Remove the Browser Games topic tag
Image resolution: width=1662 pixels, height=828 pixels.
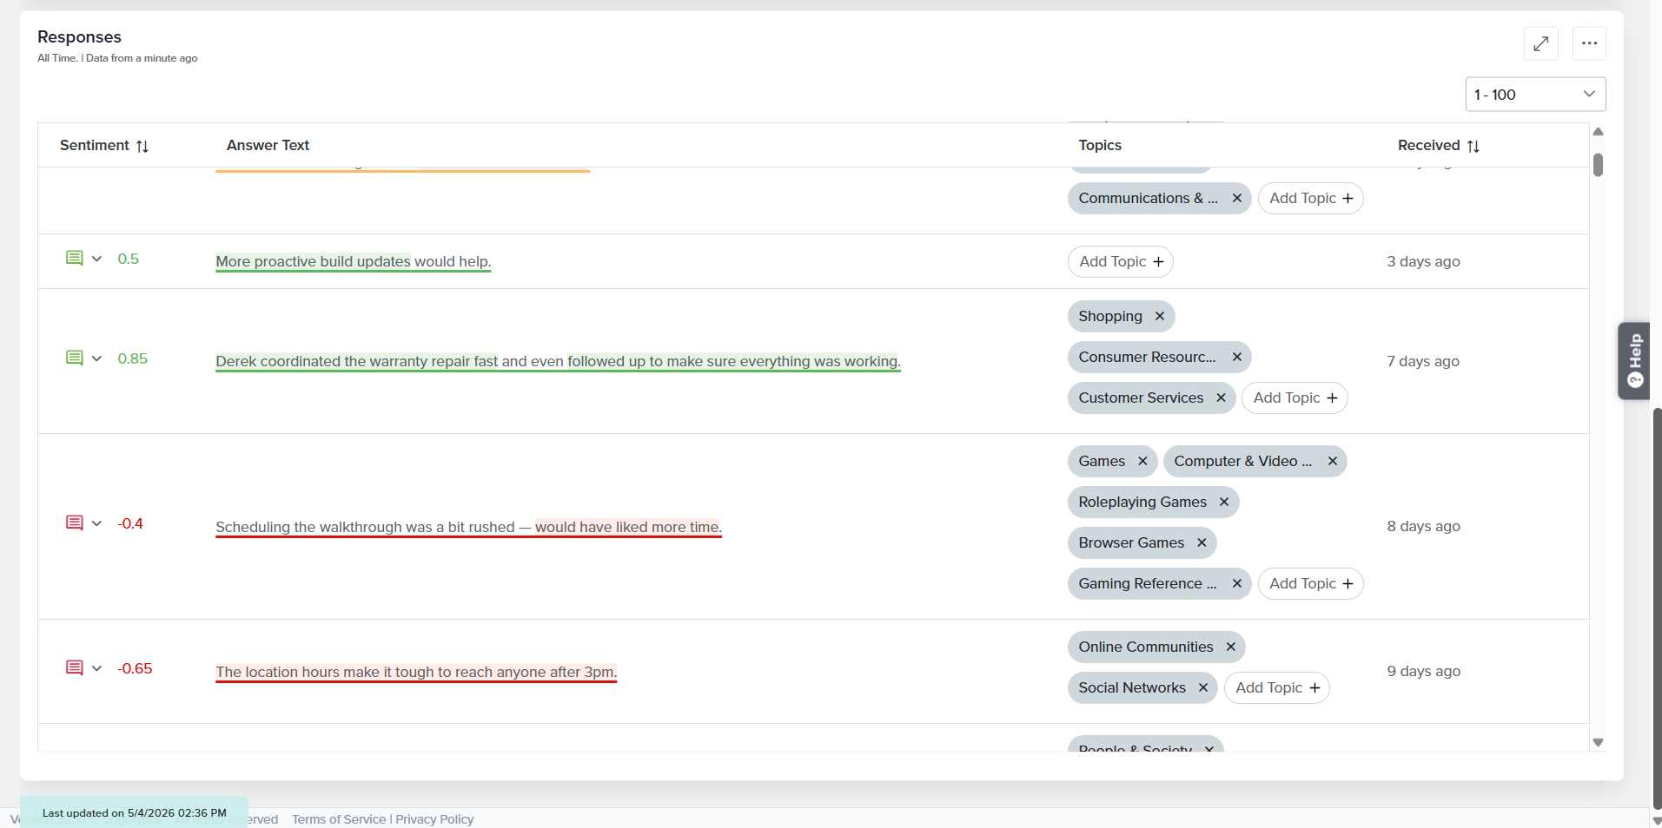pyautogui.click(x=1202, y=542)
